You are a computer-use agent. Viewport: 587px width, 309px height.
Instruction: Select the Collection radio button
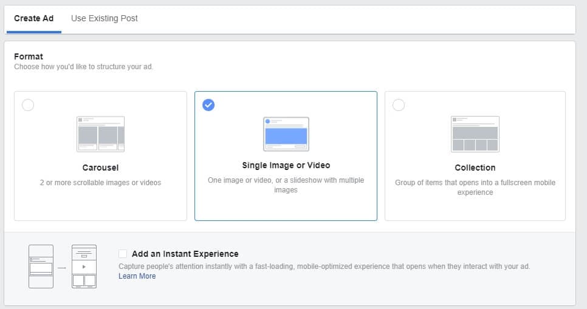point(399,105)
